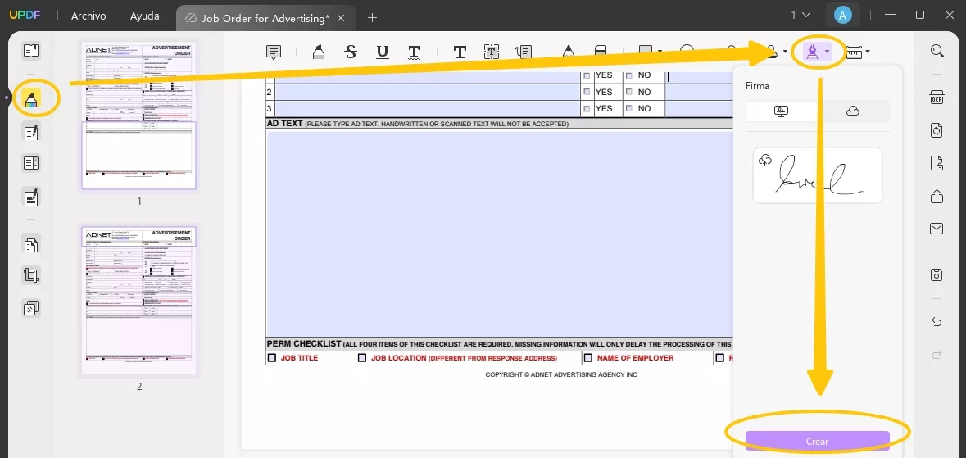This screenshot has width=966, height=458.
Task: Click the Save disk icon
Action: pos(937,275)
